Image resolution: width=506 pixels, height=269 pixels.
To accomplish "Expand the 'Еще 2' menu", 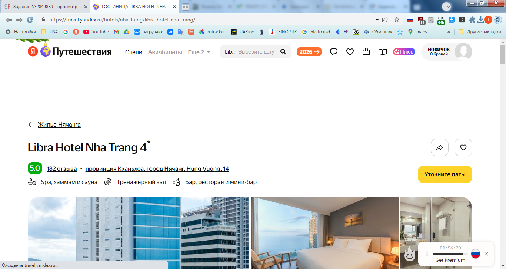I will coord(199,52).
